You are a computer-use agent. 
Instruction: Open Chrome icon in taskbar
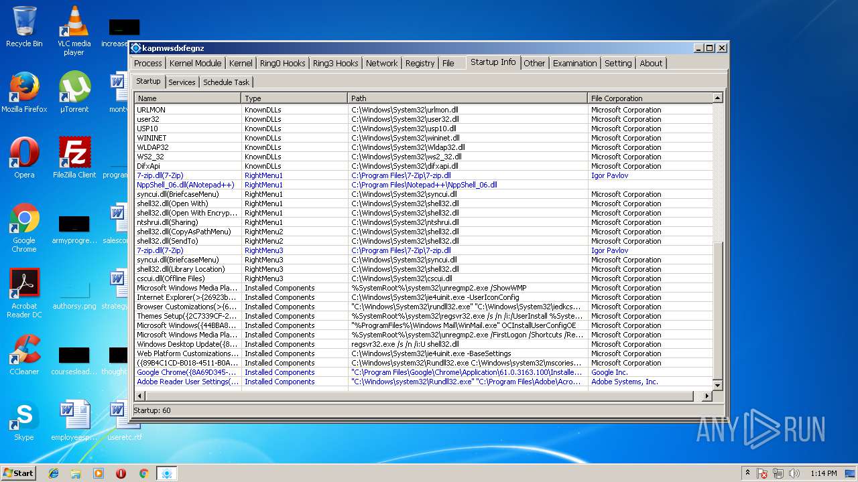click(143, 473)
